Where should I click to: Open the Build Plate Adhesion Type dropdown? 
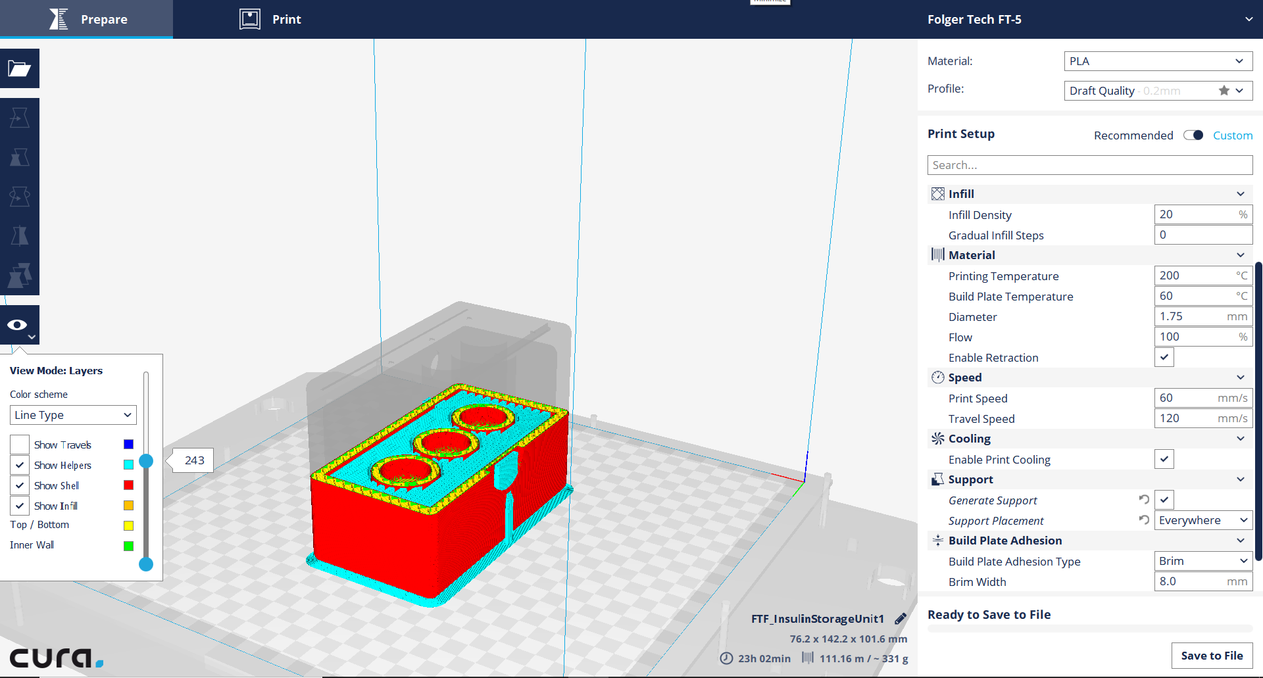point(1203,561)
